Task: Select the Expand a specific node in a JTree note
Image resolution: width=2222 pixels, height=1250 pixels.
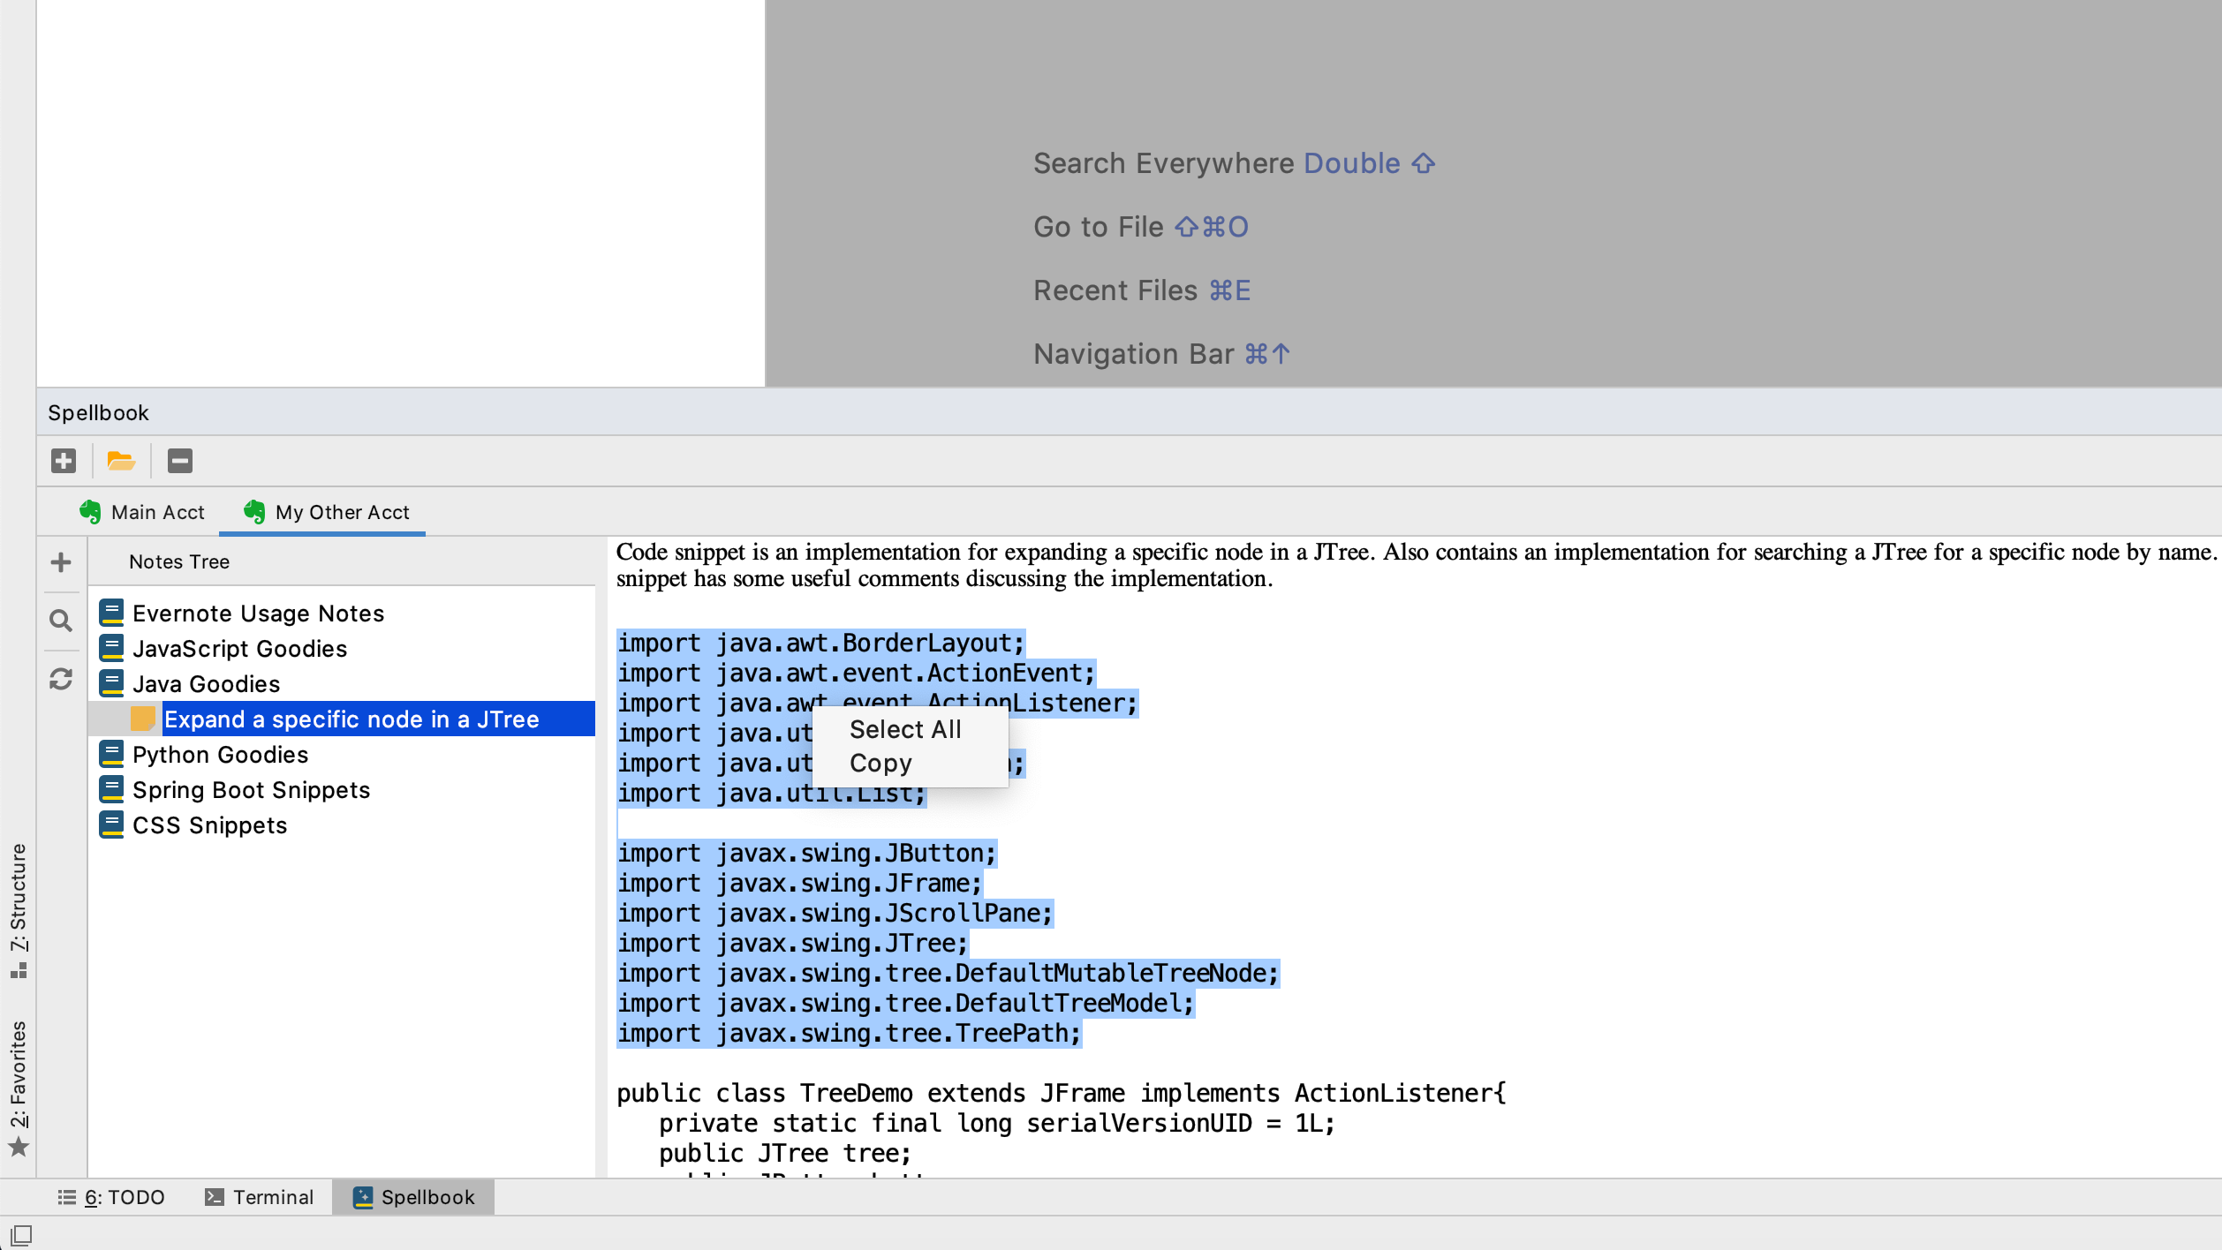Action: pyautogui.click(x=351, y=719)
